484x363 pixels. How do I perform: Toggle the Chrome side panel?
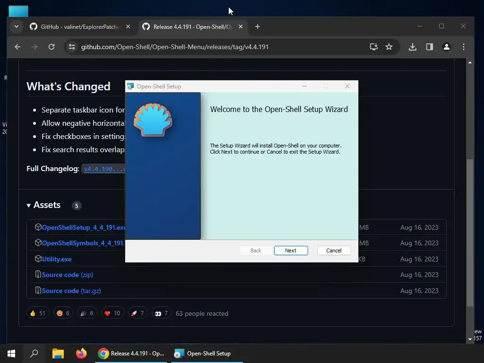tap(429, 47)
